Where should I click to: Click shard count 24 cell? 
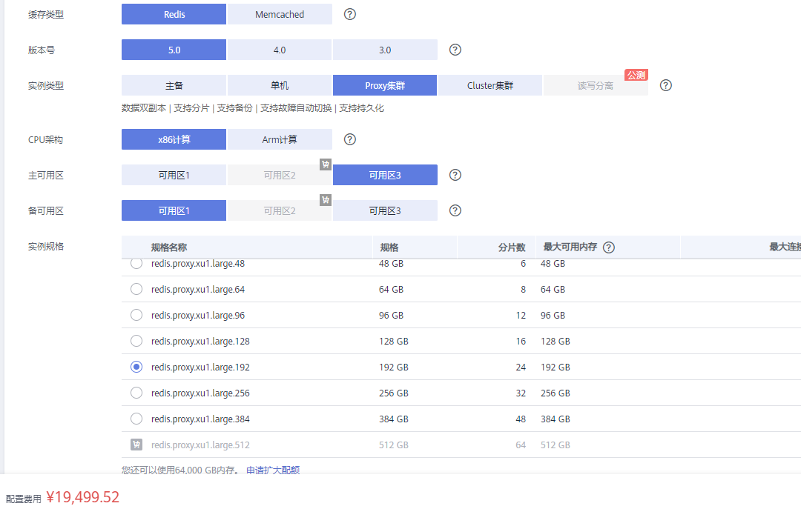tap(521, 367)
